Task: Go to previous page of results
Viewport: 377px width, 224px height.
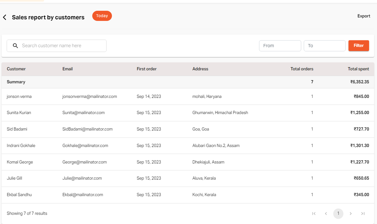Action: pos(326,214)
